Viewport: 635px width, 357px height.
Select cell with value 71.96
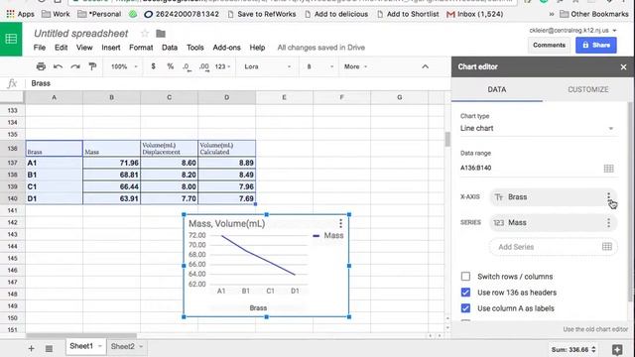coord(111,163)
